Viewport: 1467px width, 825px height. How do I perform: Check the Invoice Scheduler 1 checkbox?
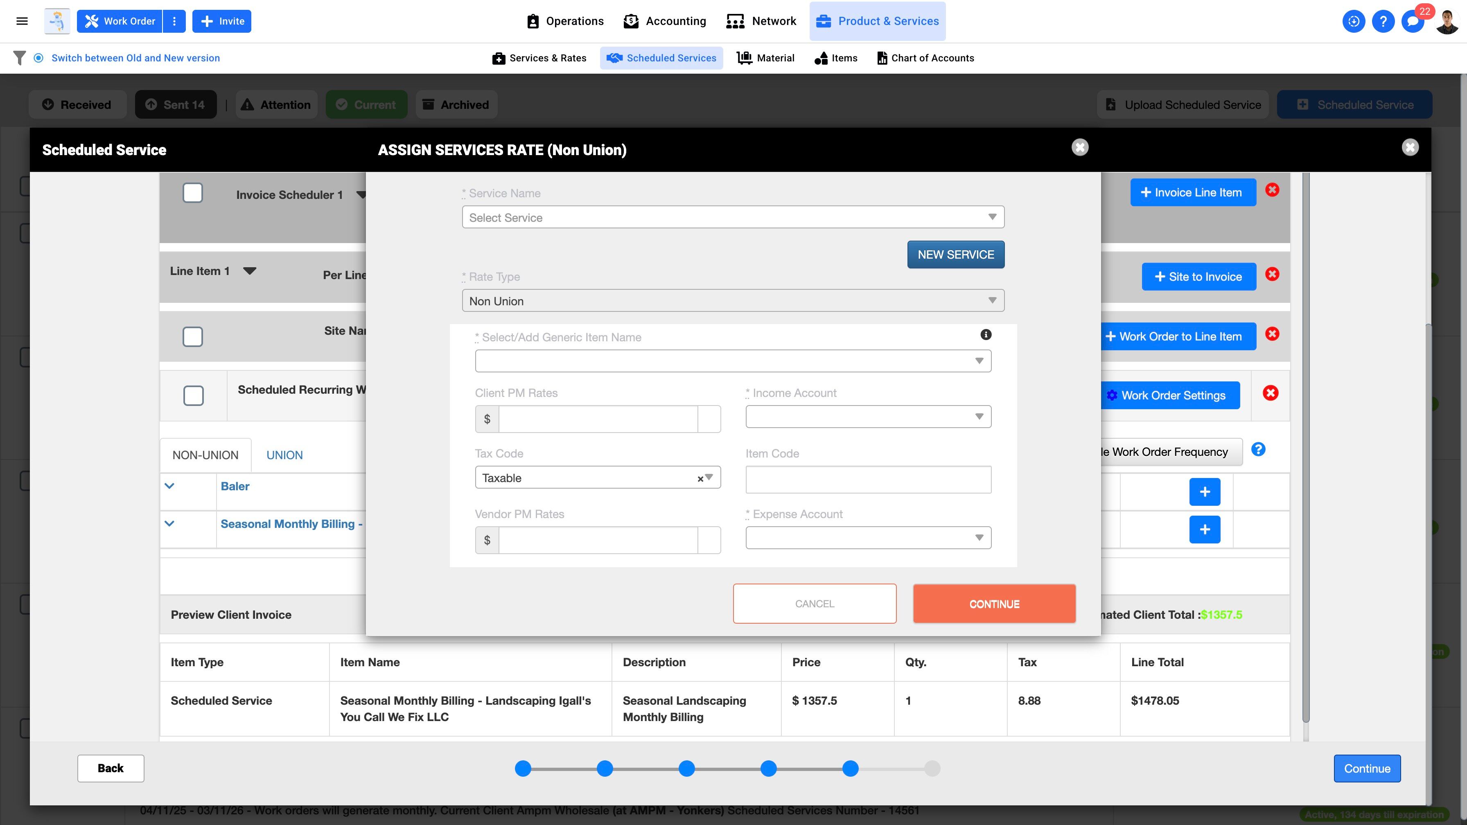pyautogui.click(x=192, y=193)
